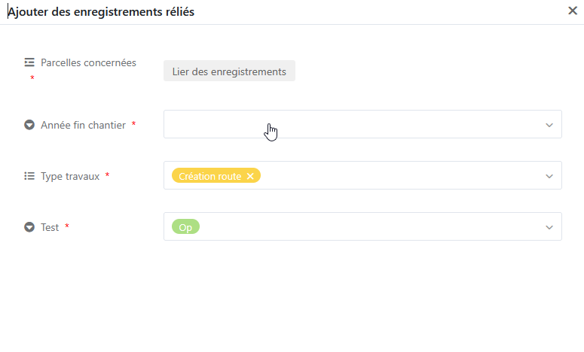Screen dimensions: 584x352
Task: Expand the Test field chevron arrow
Action: point(549,227)
